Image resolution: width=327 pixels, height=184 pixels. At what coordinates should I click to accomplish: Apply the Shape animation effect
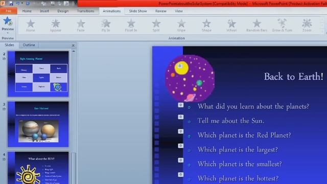point(206,26)
